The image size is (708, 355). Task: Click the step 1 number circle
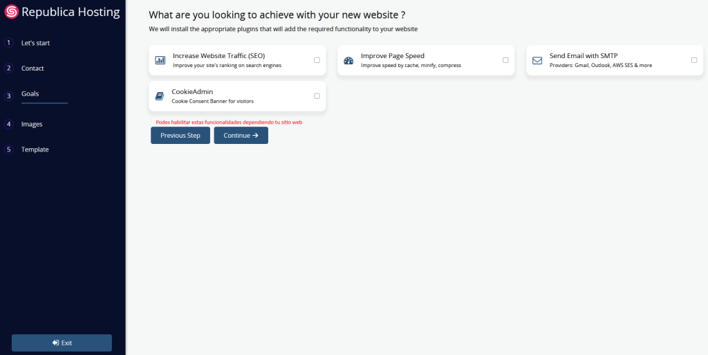[9, 43]
